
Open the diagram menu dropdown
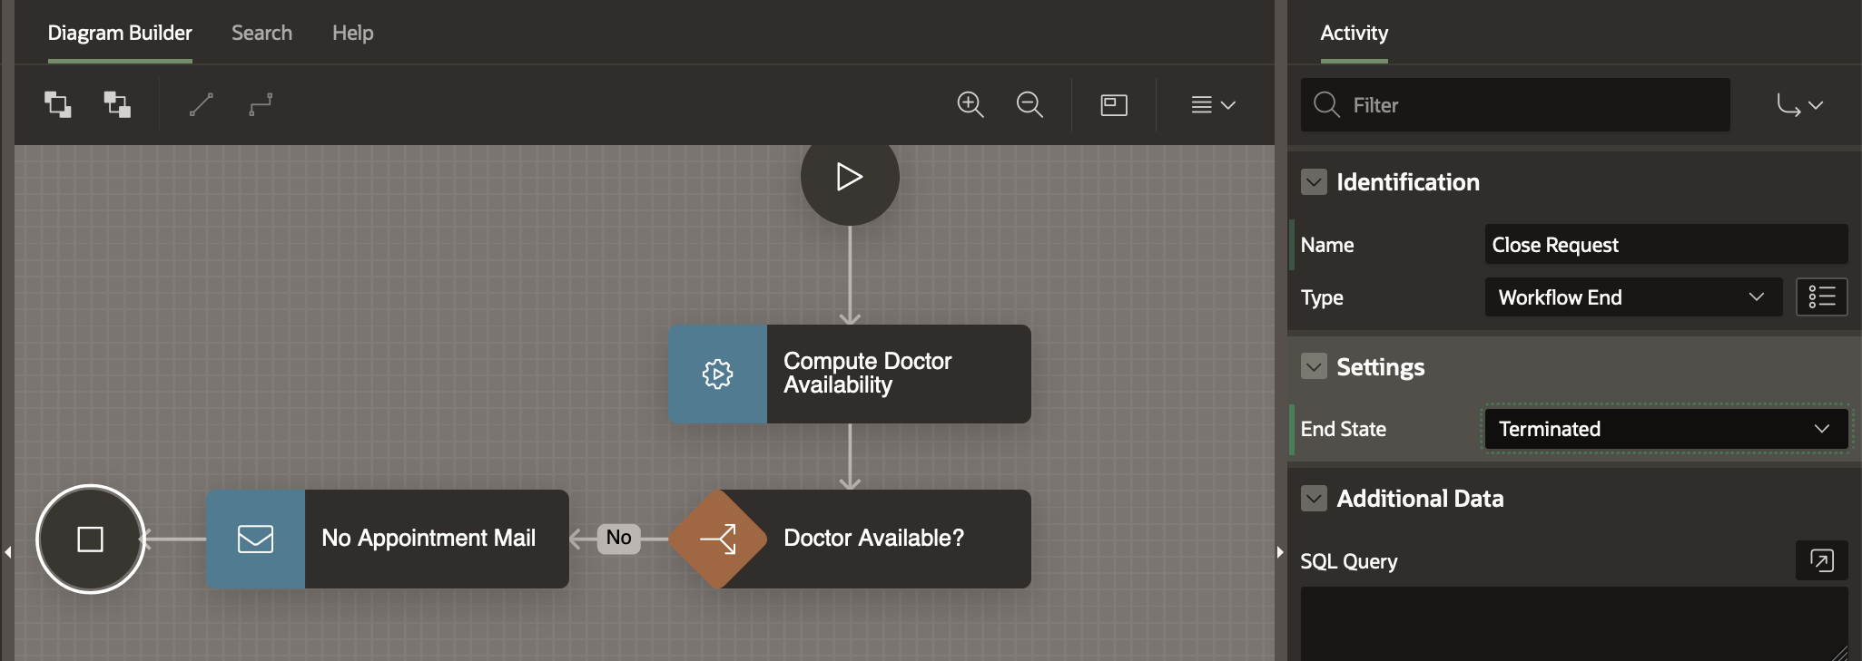1213,105
